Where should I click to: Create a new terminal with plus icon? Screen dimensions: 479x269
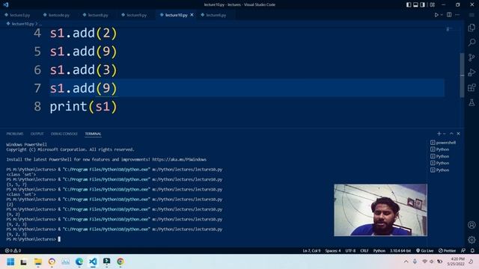[439, 134]
